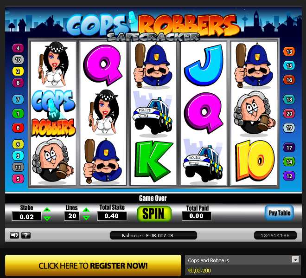Click the Register Now banner

[x=93, y=265]
